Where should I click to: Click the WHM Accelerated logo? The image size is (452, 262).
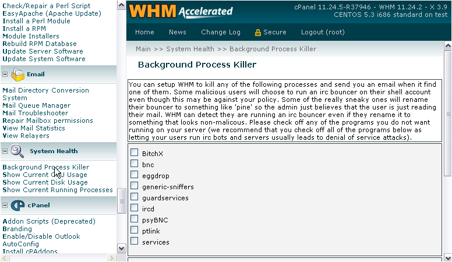[x=181, y=11]
